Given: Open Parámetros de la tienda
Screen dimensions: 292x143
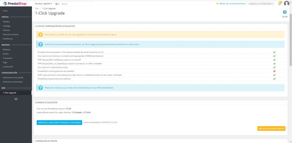Looking at the screenshot, I should click(13, 77).
